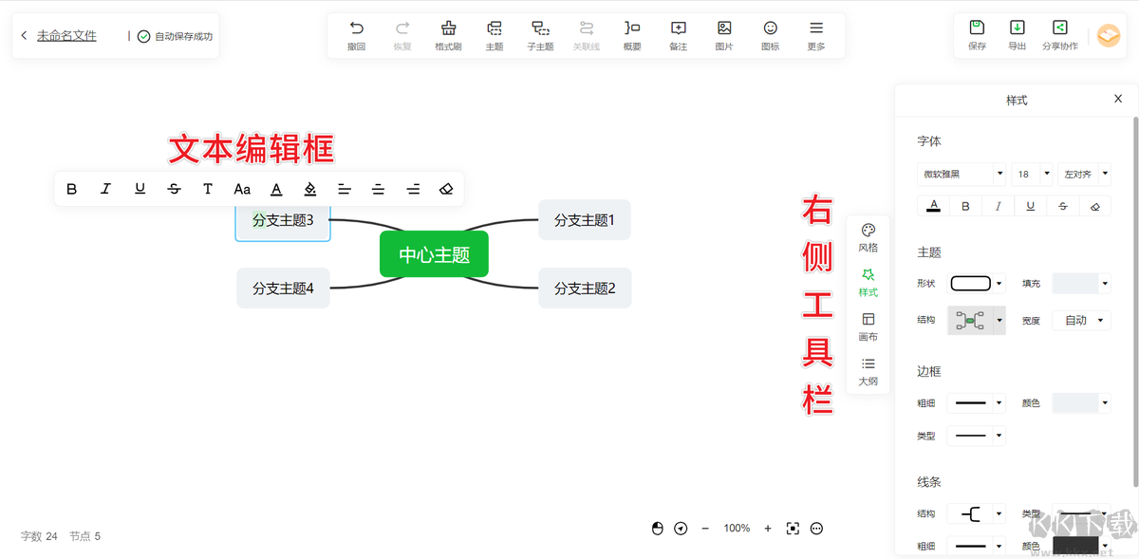Open the line 颜色 color swatch
Image resolution: width=1139 pixels, height=559 pixels.
[x=1075, y=546]
